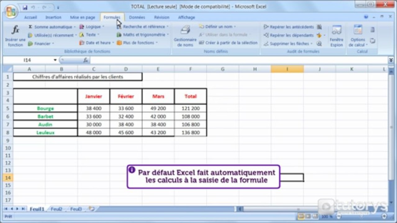Image resolution: width=397 pixels, height=223 pixels.
Task: Select cell containing 136 800
Action: pyautogui.click(x=191, y=133)
